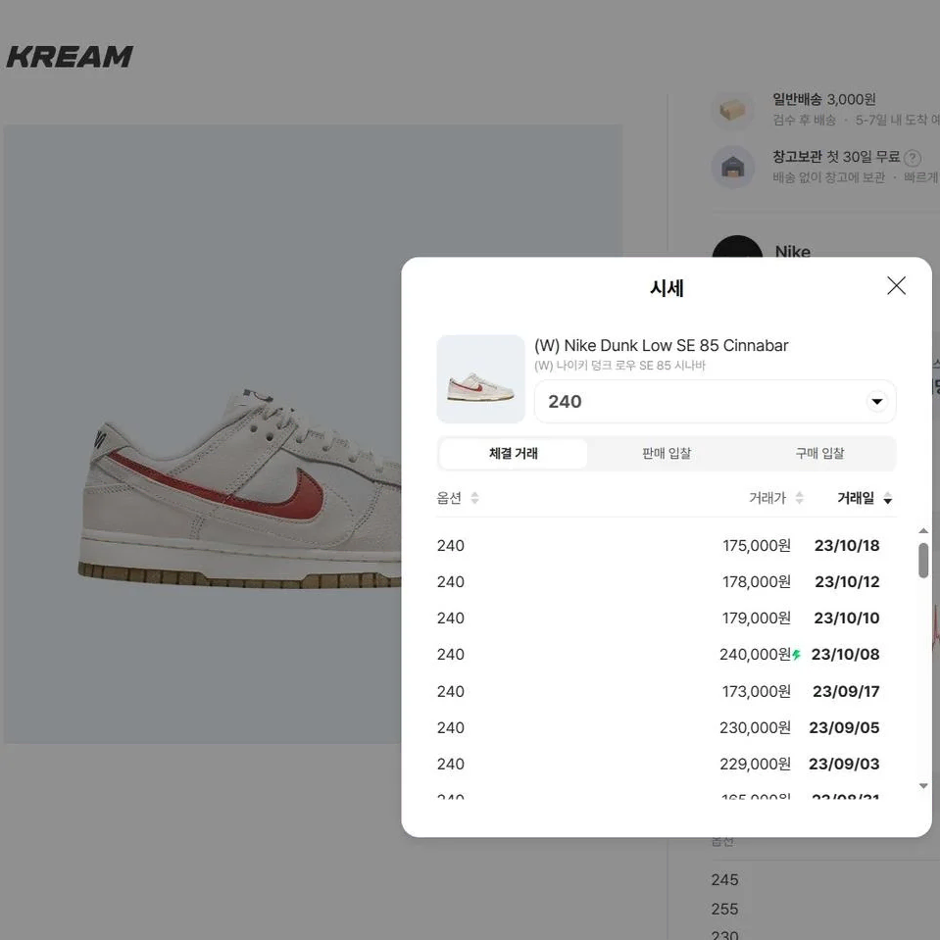The image size is (940, 940).
Task: Sort by 거래가 column arrows
Action: [x=799, y=498]
